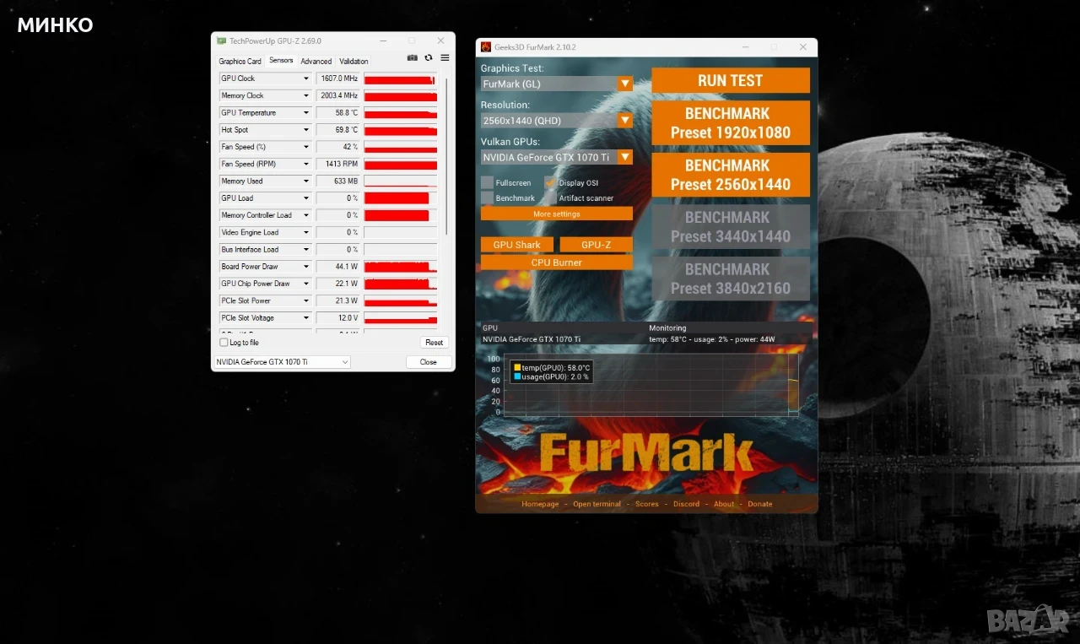Enable the Benchmark checkbox in FurMark

coord(487,198)
